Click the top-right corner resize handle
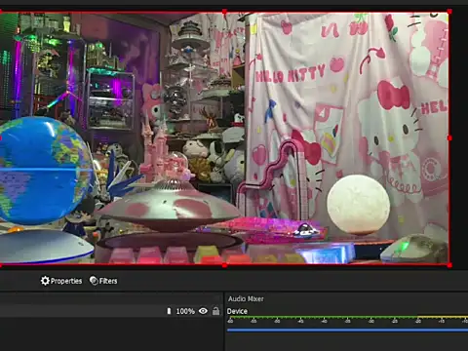 click(x=449, y=12)
